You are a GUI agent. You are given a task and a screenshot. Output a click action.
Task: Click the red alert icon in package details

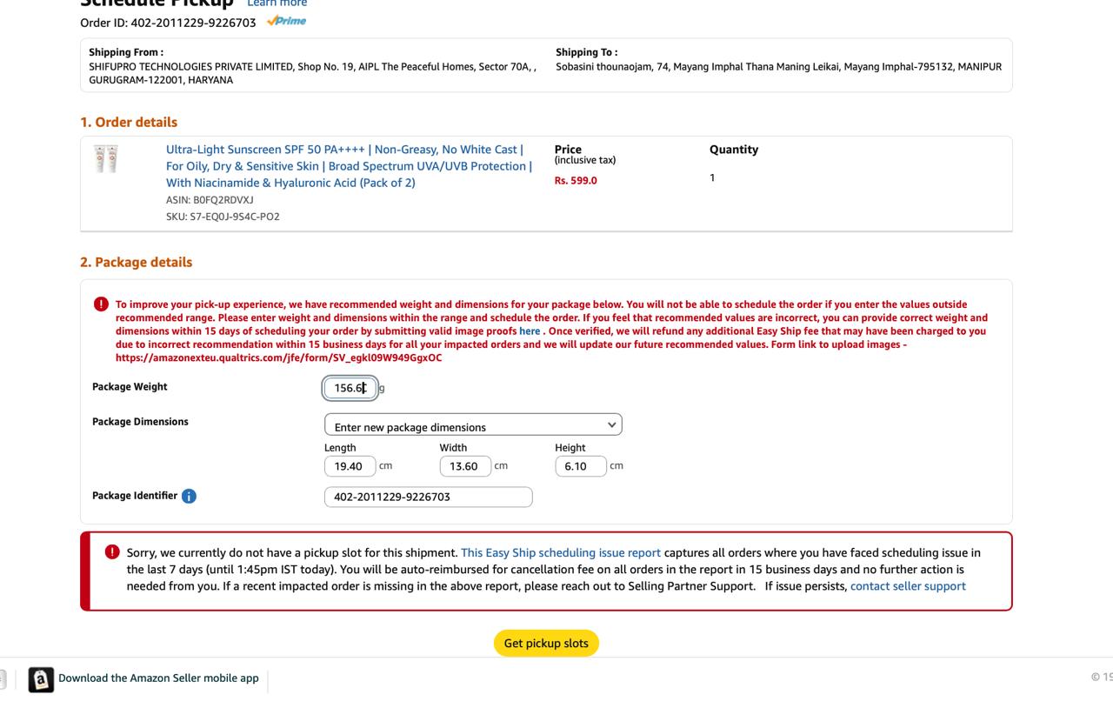(x=101, y=304)
